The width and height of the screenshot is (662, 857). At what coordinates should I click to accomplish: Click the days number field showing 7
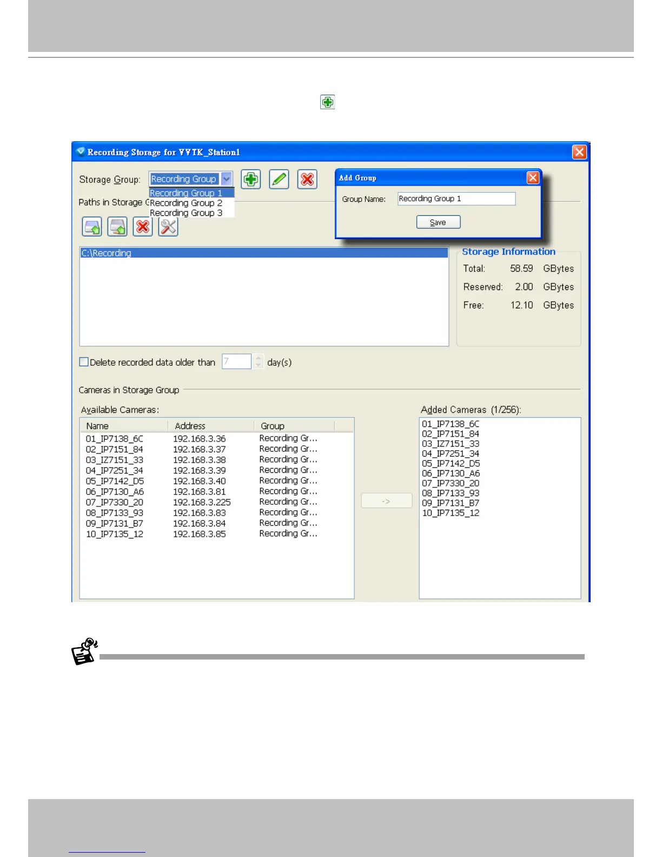pyautogui.click(x=236, y=361)
